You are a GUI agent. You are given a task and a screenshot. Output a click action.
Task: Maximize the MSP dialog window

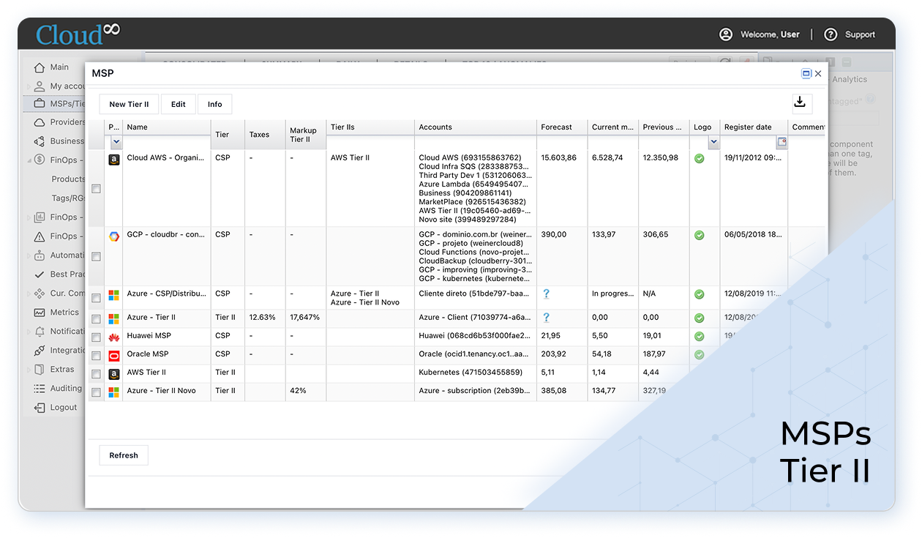click(806, 74)
